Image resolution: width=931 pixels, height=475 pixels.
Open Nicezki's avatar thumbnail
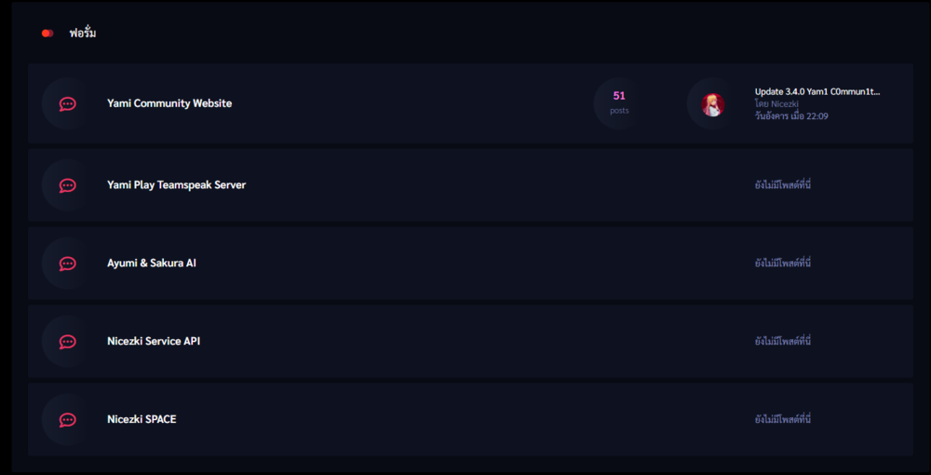coord(712,104)
